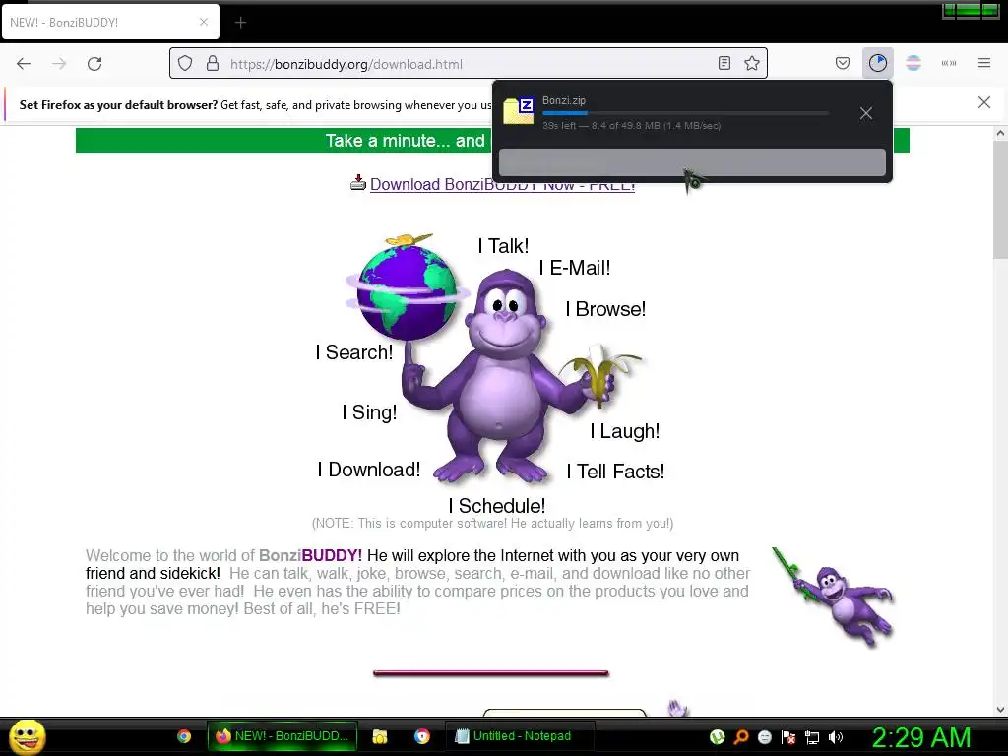Close the NEW! - BonziBUDDY! tab
This screenshot has height=756, width=1008.
coord(203,22)
